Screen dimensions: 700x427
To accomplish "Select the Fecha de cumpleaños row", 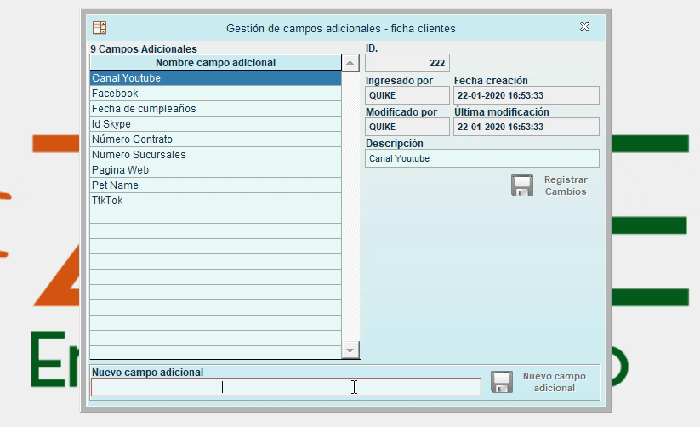I will tap(216, 109).
